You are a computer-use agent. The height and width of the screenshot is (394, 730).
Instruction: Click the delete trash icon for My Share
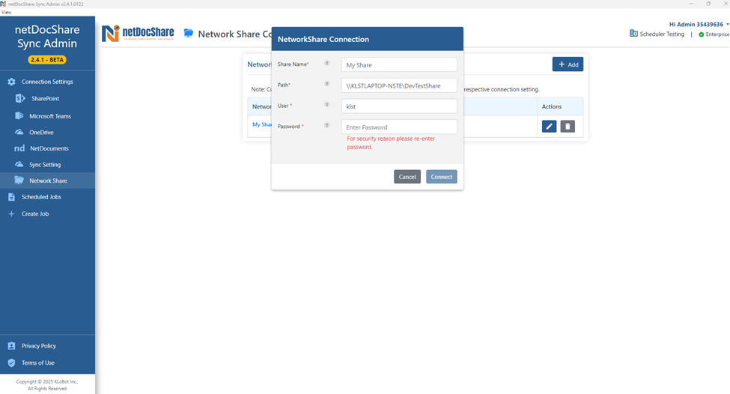pyautogui.click(x=568, y=126)
